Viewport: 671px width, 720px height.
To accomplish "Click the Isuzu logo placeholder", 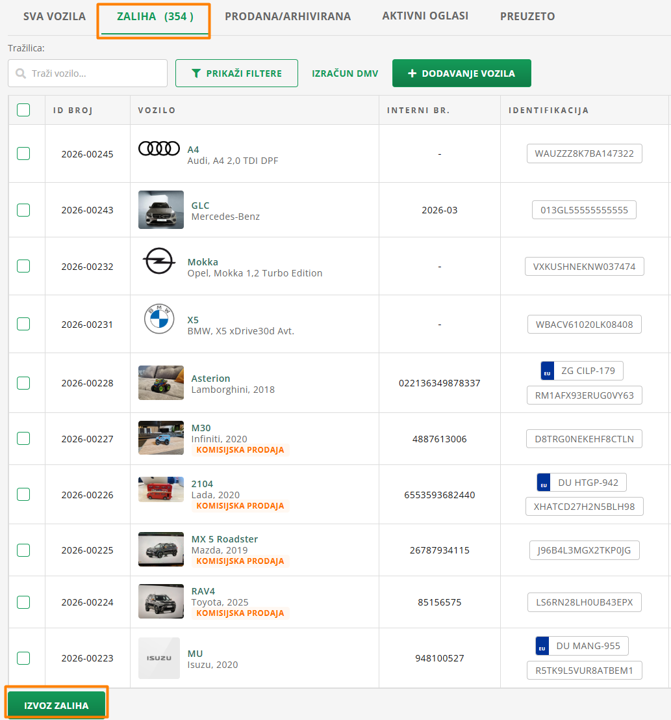I will (x=159, y=658).
